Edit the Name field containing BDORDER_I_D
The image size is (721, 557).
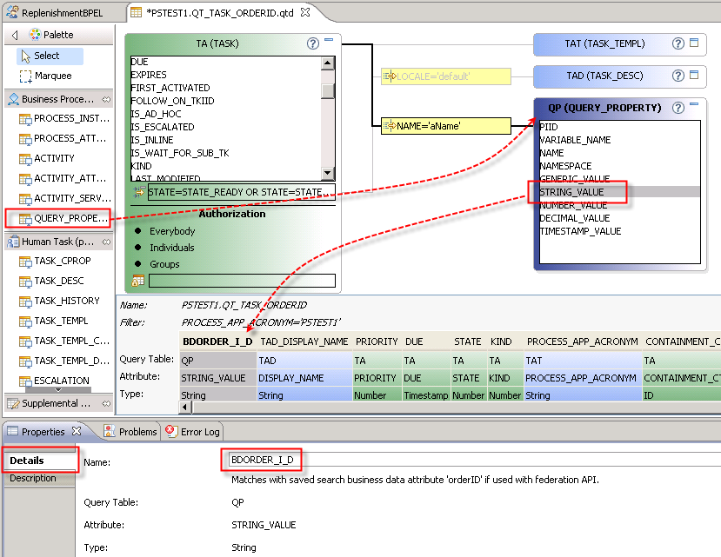[474, 460]
